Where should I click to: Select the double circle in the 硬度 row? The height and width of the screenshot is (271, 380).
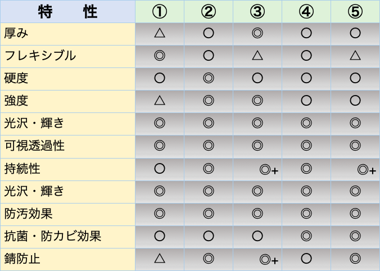pos(209,78)
